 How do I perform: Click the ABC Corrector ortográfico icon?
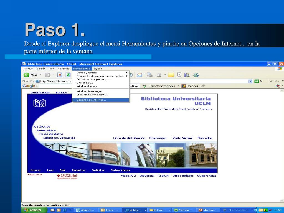tap(144, 86)
